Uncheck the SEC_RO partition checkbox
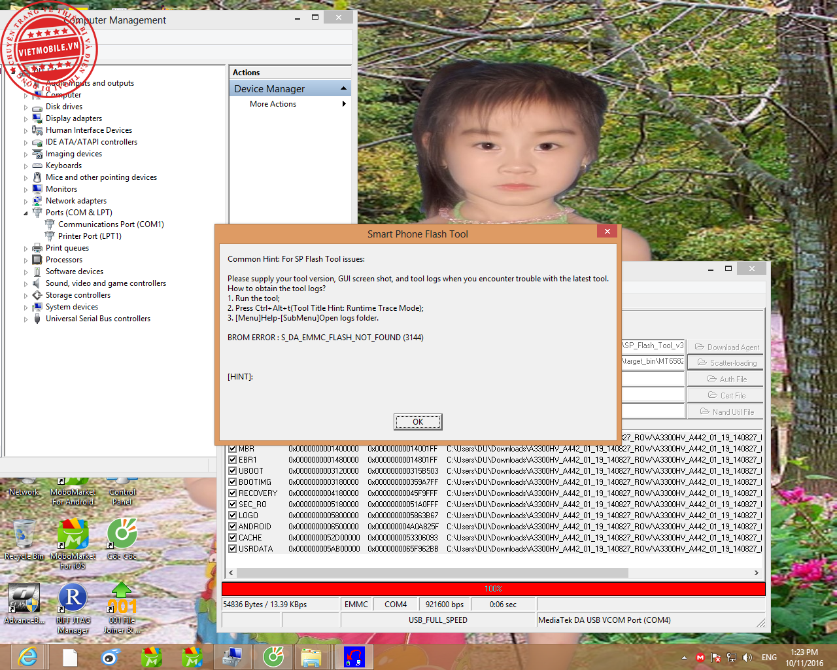The height and width of the screenshot is (670, 837). click(x=232, y=504)
